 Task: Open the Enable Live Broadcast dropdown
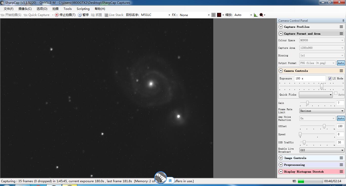click(322, 150)
